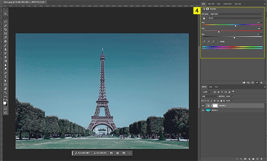Hide the Hue/Saturation adjustment layer

[x=203, y=106]
